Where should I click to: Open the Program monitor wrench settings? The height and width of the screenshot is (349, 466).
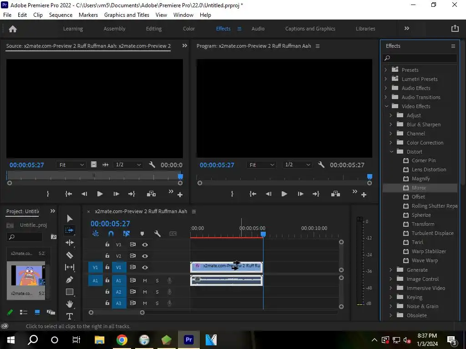point(321,165)
